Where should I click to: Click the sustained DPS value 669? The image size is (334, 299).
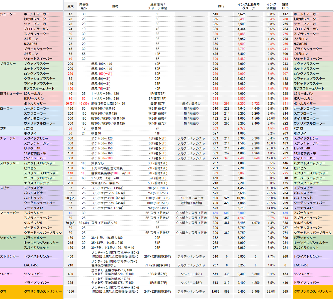coord(285,291)
